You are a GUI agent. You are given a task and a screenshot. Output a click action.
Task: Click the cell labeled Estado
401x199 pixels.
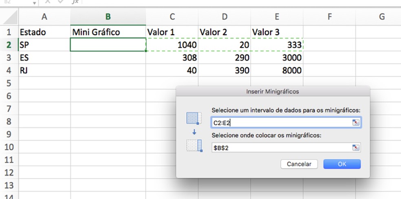tap(44, 32)
